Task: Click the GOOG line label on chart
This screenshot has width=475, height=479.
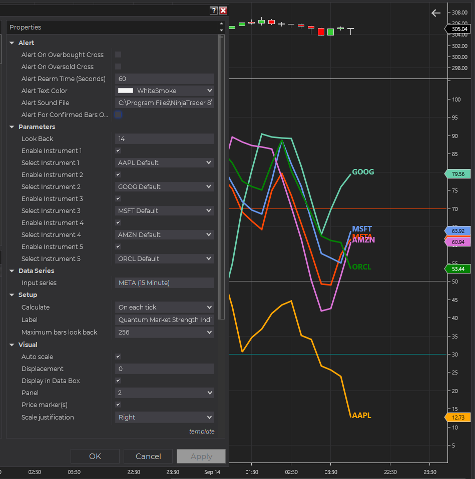Action: pos(363,172)
